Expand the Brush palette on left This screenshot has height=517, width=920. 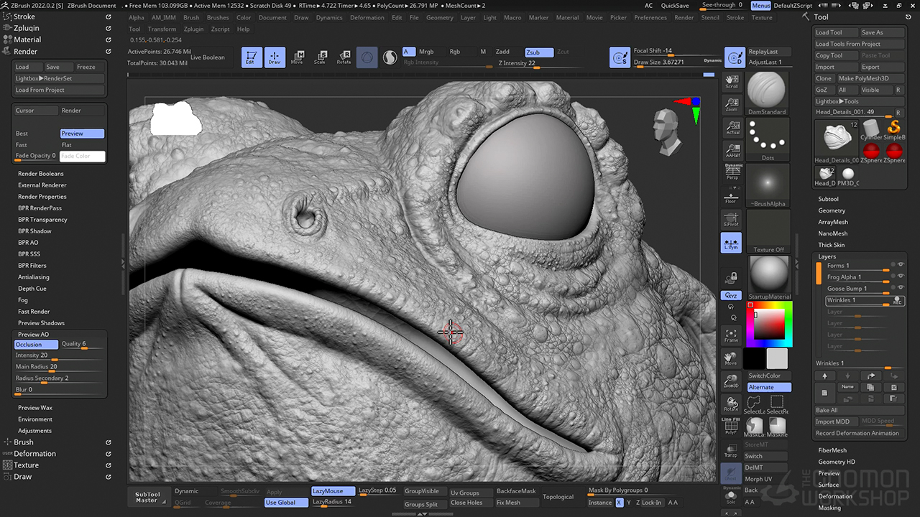pos(24,442)
